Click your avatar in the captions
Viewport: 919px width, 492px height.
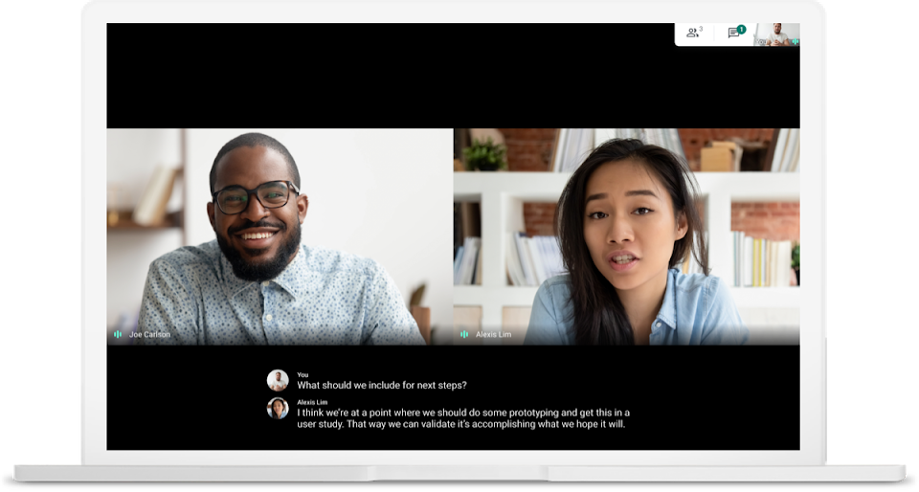tap(278, 380)
